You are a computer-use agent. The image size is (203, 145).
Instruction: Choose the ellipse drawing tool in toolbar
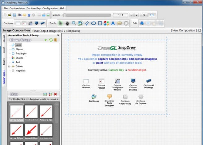point(93,23)
